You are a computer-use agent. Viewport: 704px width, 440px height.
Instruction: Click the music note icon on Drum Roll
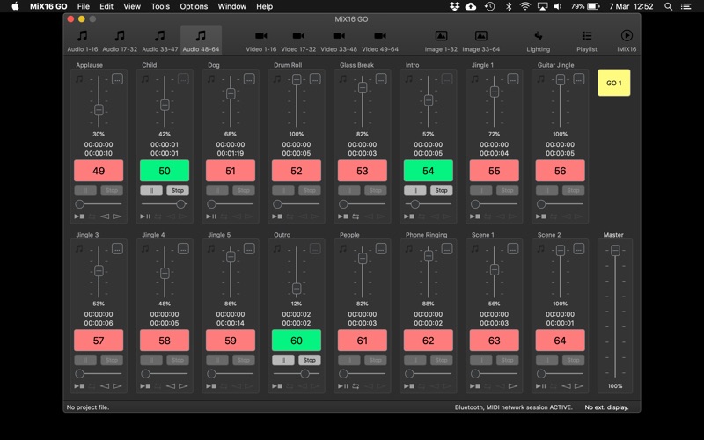[x=277, y=79]
